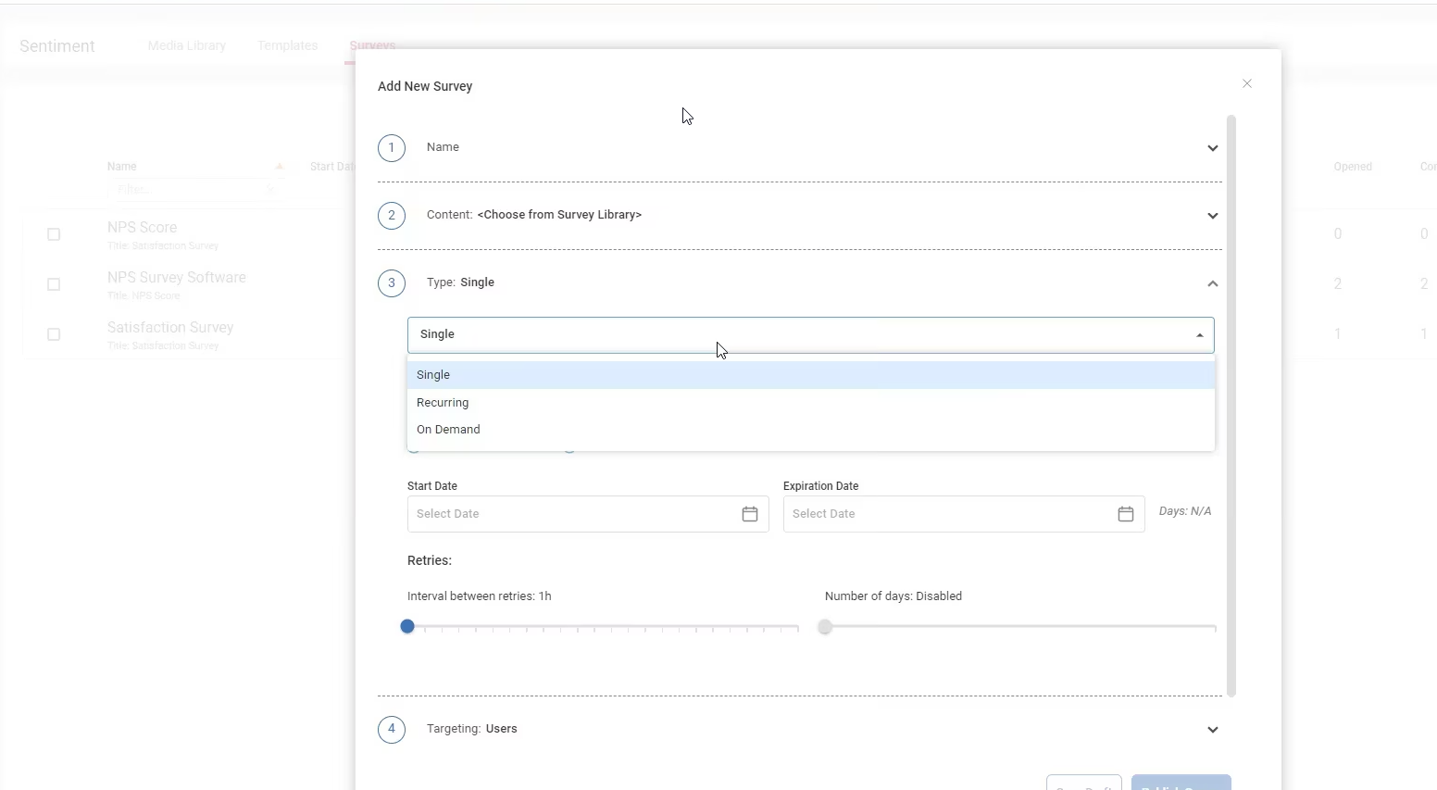Screen dimensions: 1437x790
Task: Sort by the Name column arrow
Action: [280, 167]
